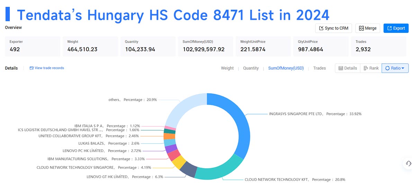This screenshot has height=185, width=412.
Task: Click the trade records icon beside Details
Action: coord(32,68)
